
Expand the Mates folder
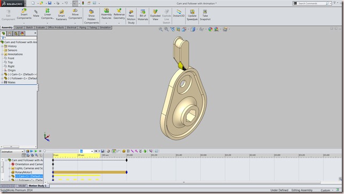(x=2, y=82)
